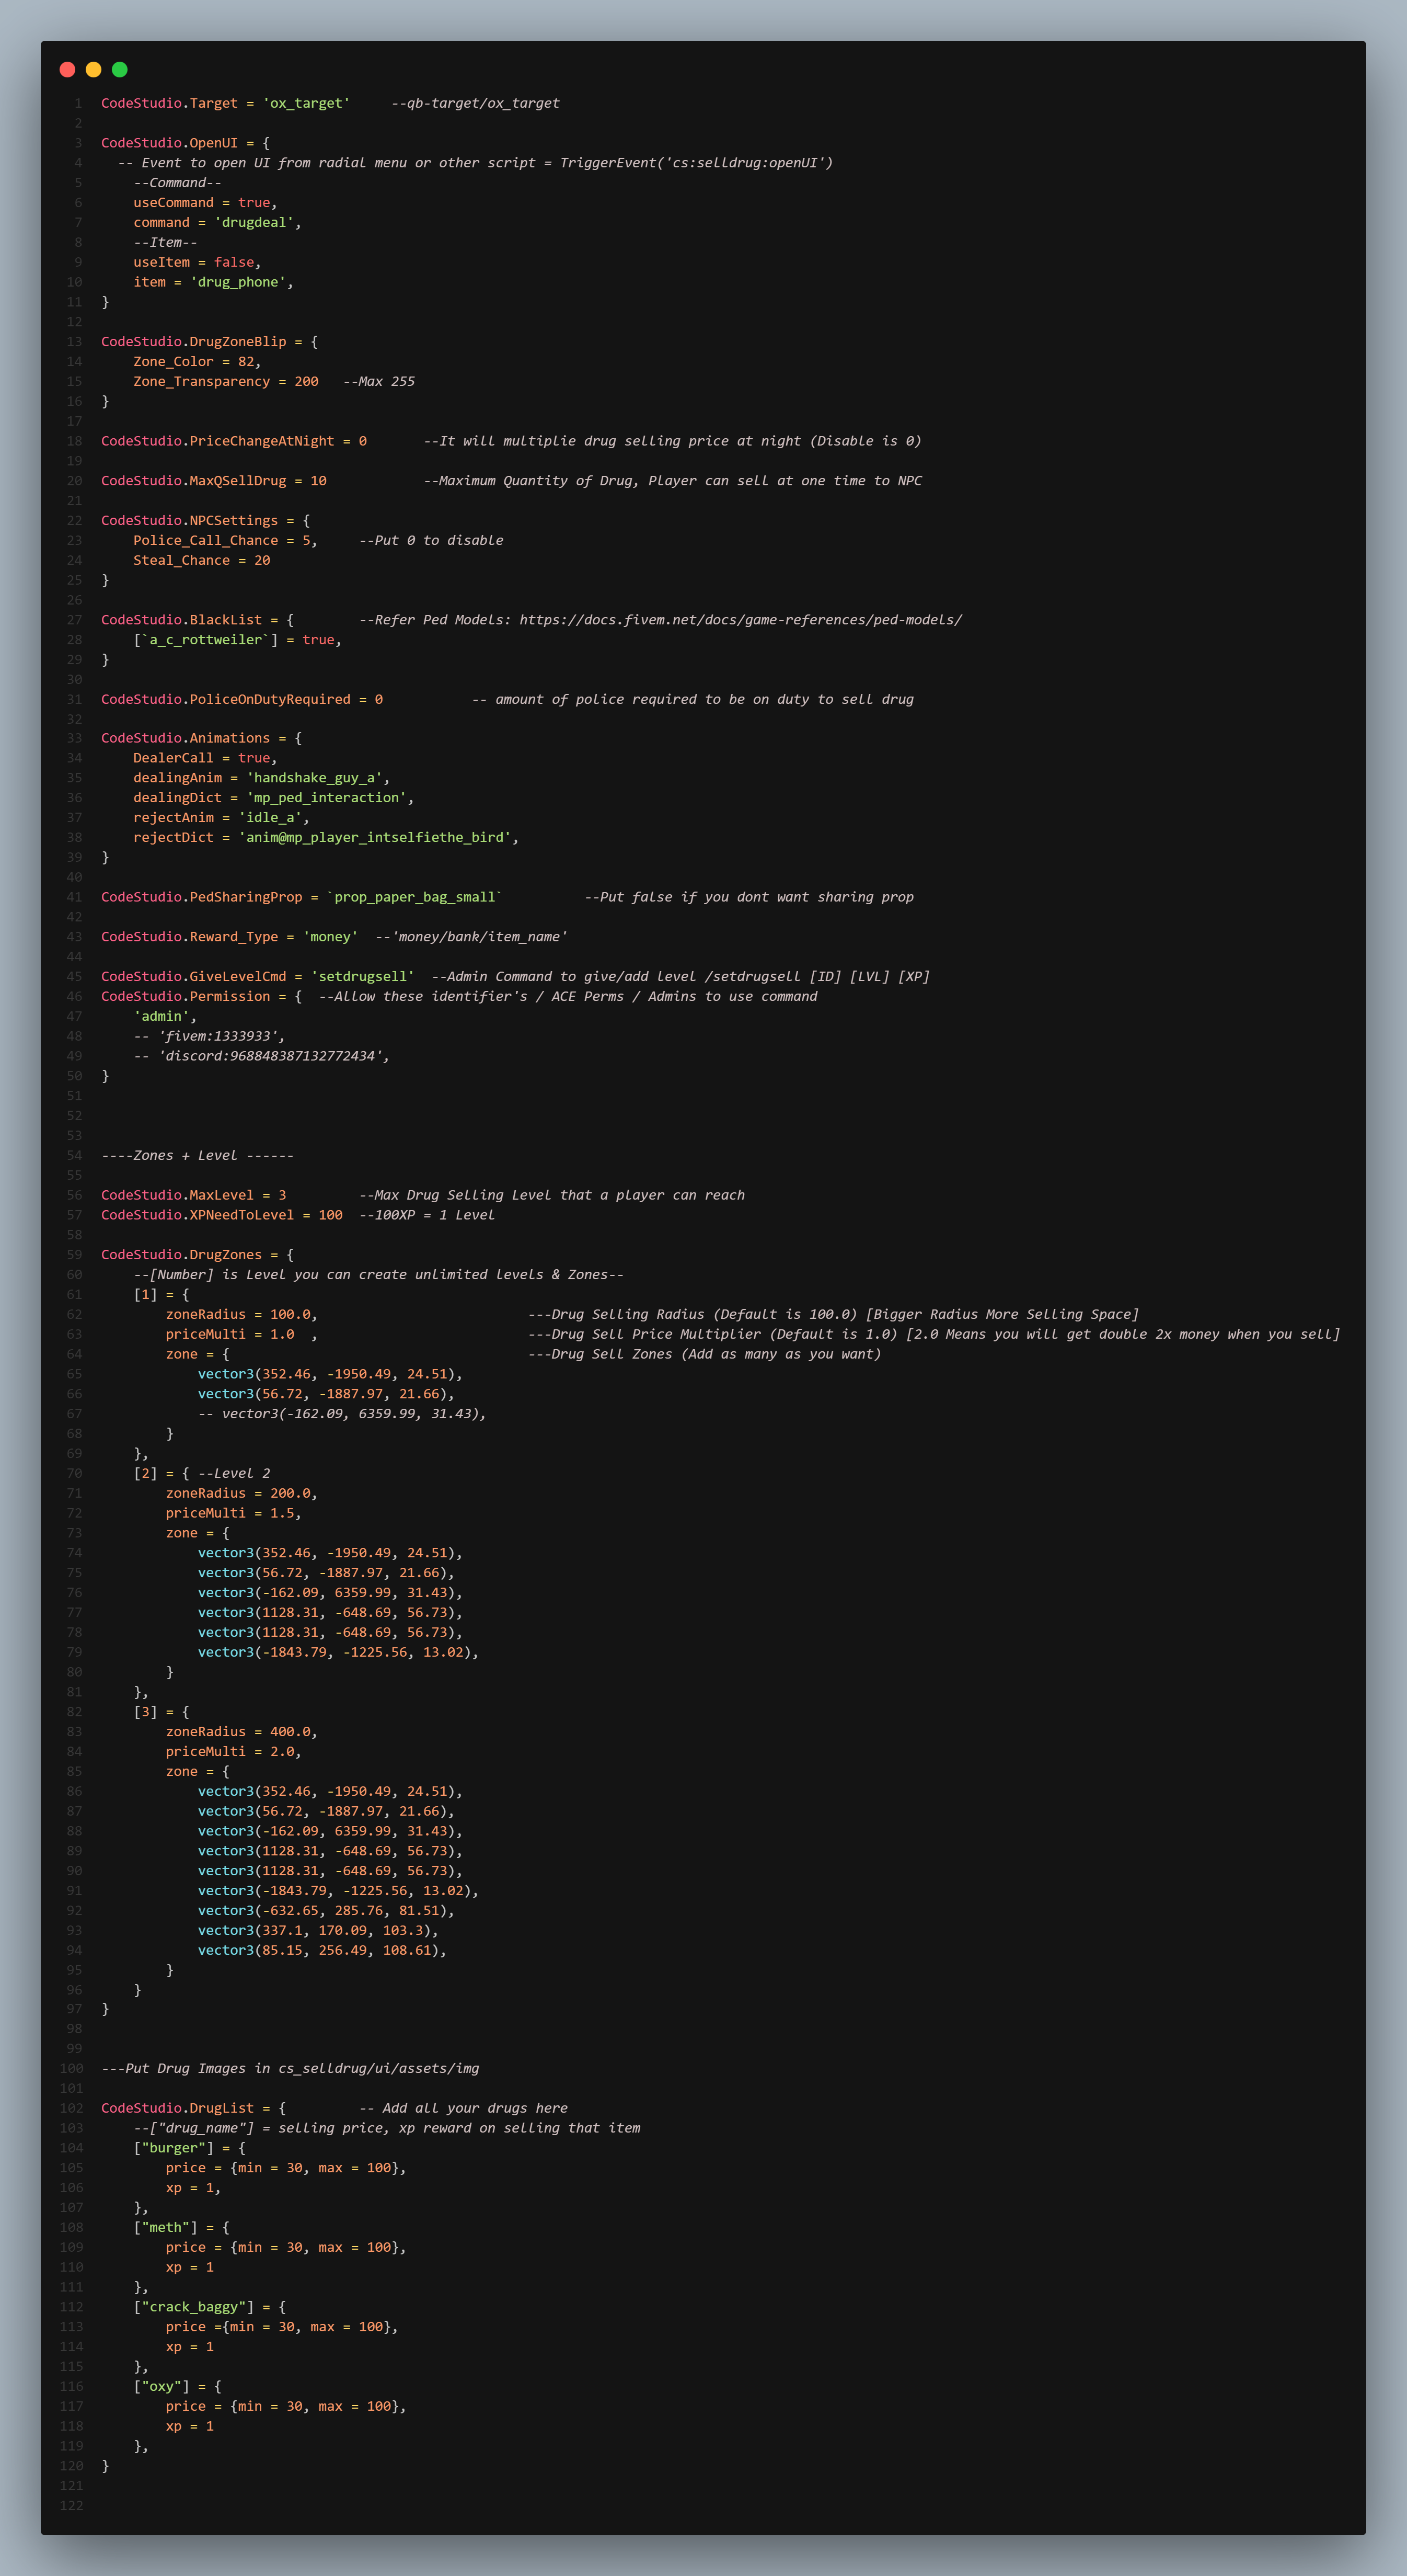Click the green fullscreen window button

119,69
